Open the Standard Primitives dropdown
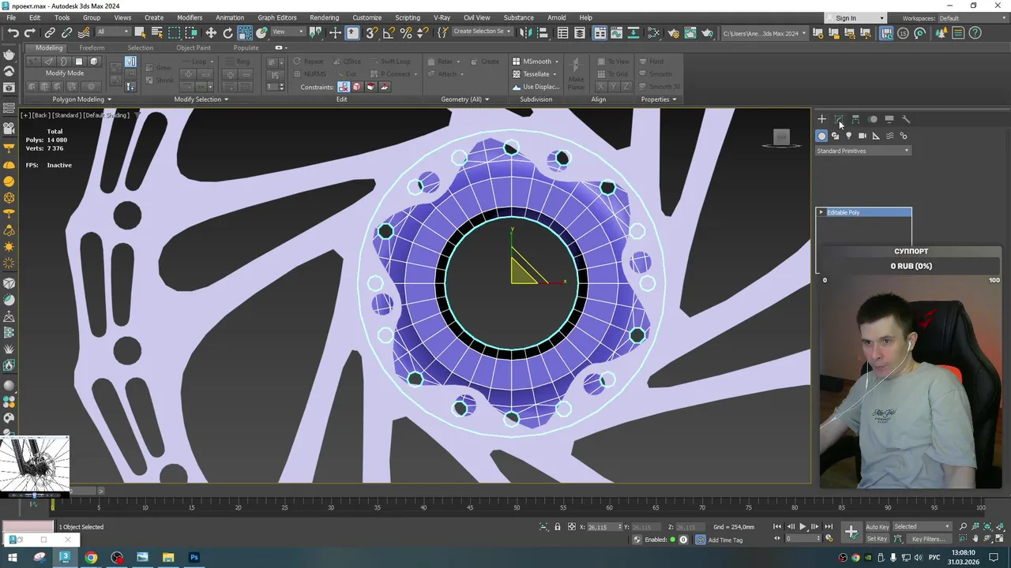The width and height of the screenshot is (1011, 568). pos(863,151)
